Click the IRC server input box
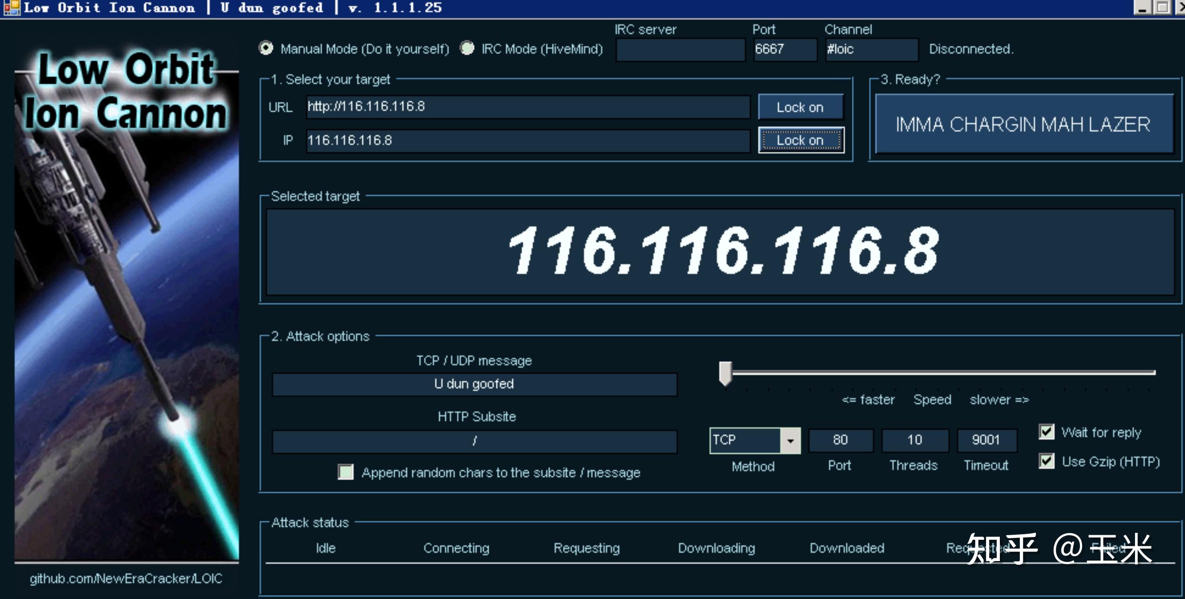The width and height of the screenshot is (1185, 599). click(x=680, y=49)
